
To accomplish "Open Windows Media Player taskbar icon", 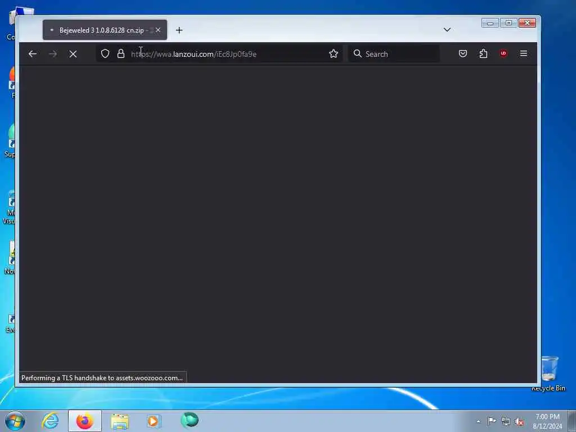I will coord(154,421).
